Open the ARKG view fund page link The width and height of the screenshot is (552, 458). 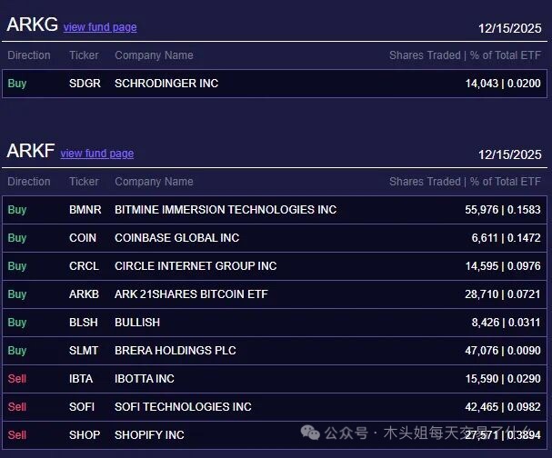point(100,27)
